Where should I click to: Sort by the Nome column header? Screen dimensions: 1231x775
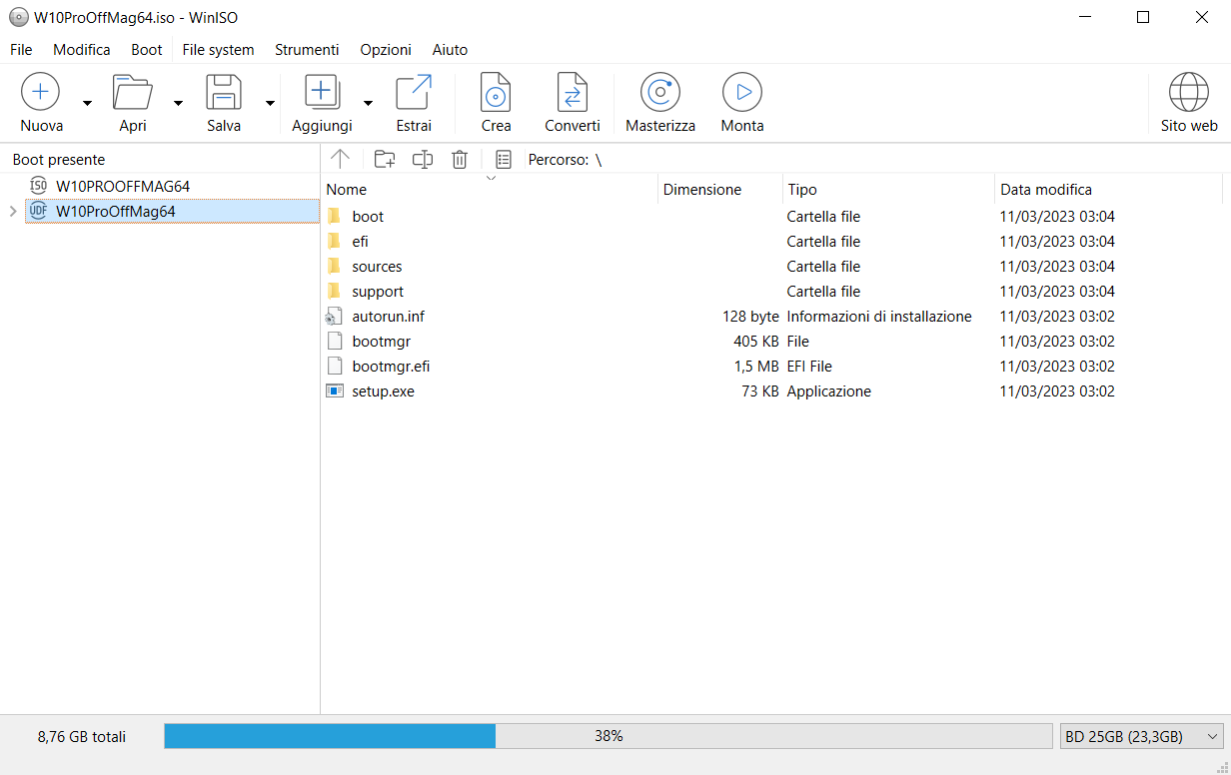pyautogui.click(x=490, y=189)
